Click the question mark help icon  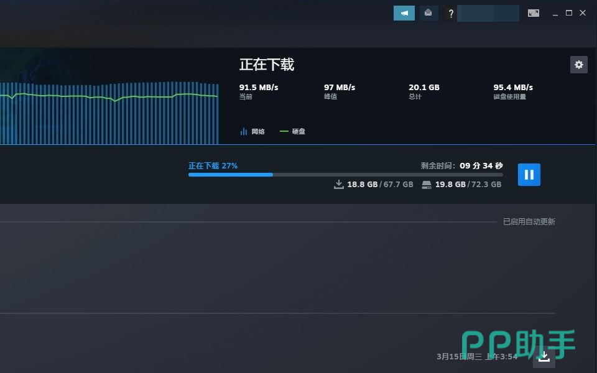(x=450, y=13)
